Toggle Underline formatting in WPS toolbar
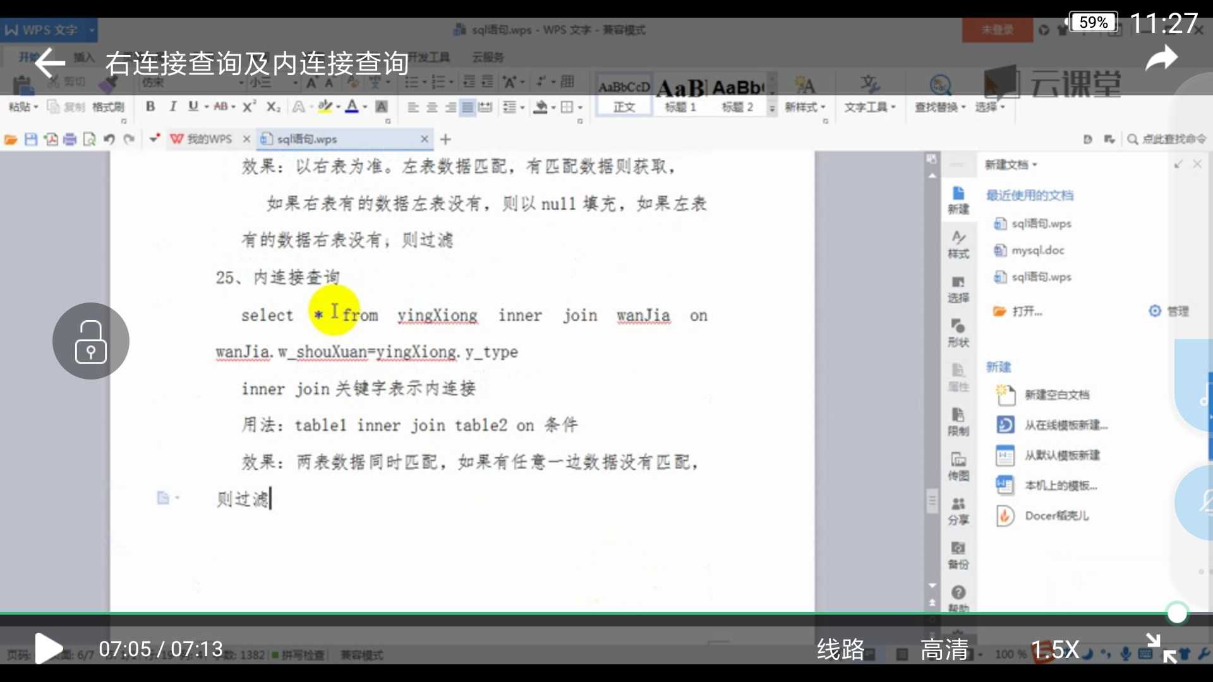 tap(193, 106)
